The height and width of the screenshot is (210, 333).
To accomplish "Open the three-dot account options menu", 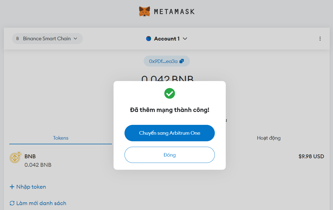I will [320, 39].
